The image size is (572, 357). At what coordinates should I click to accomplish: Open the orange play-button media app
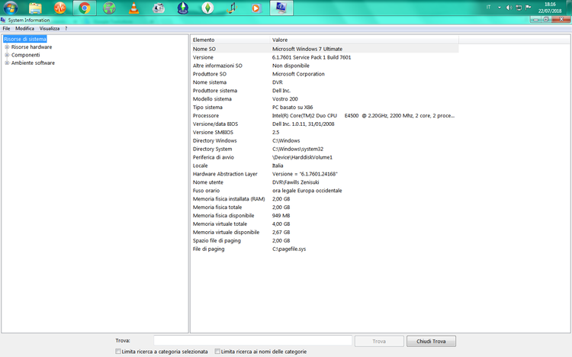pos(257,8)
